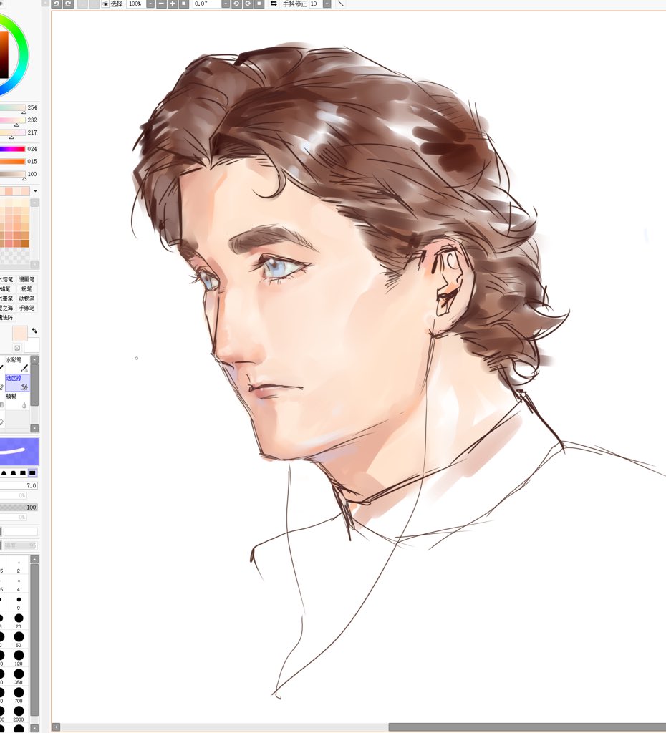Click the transparent color toggle icon
The width and height of the screenshot is (666, 733).
coord(17,348)
